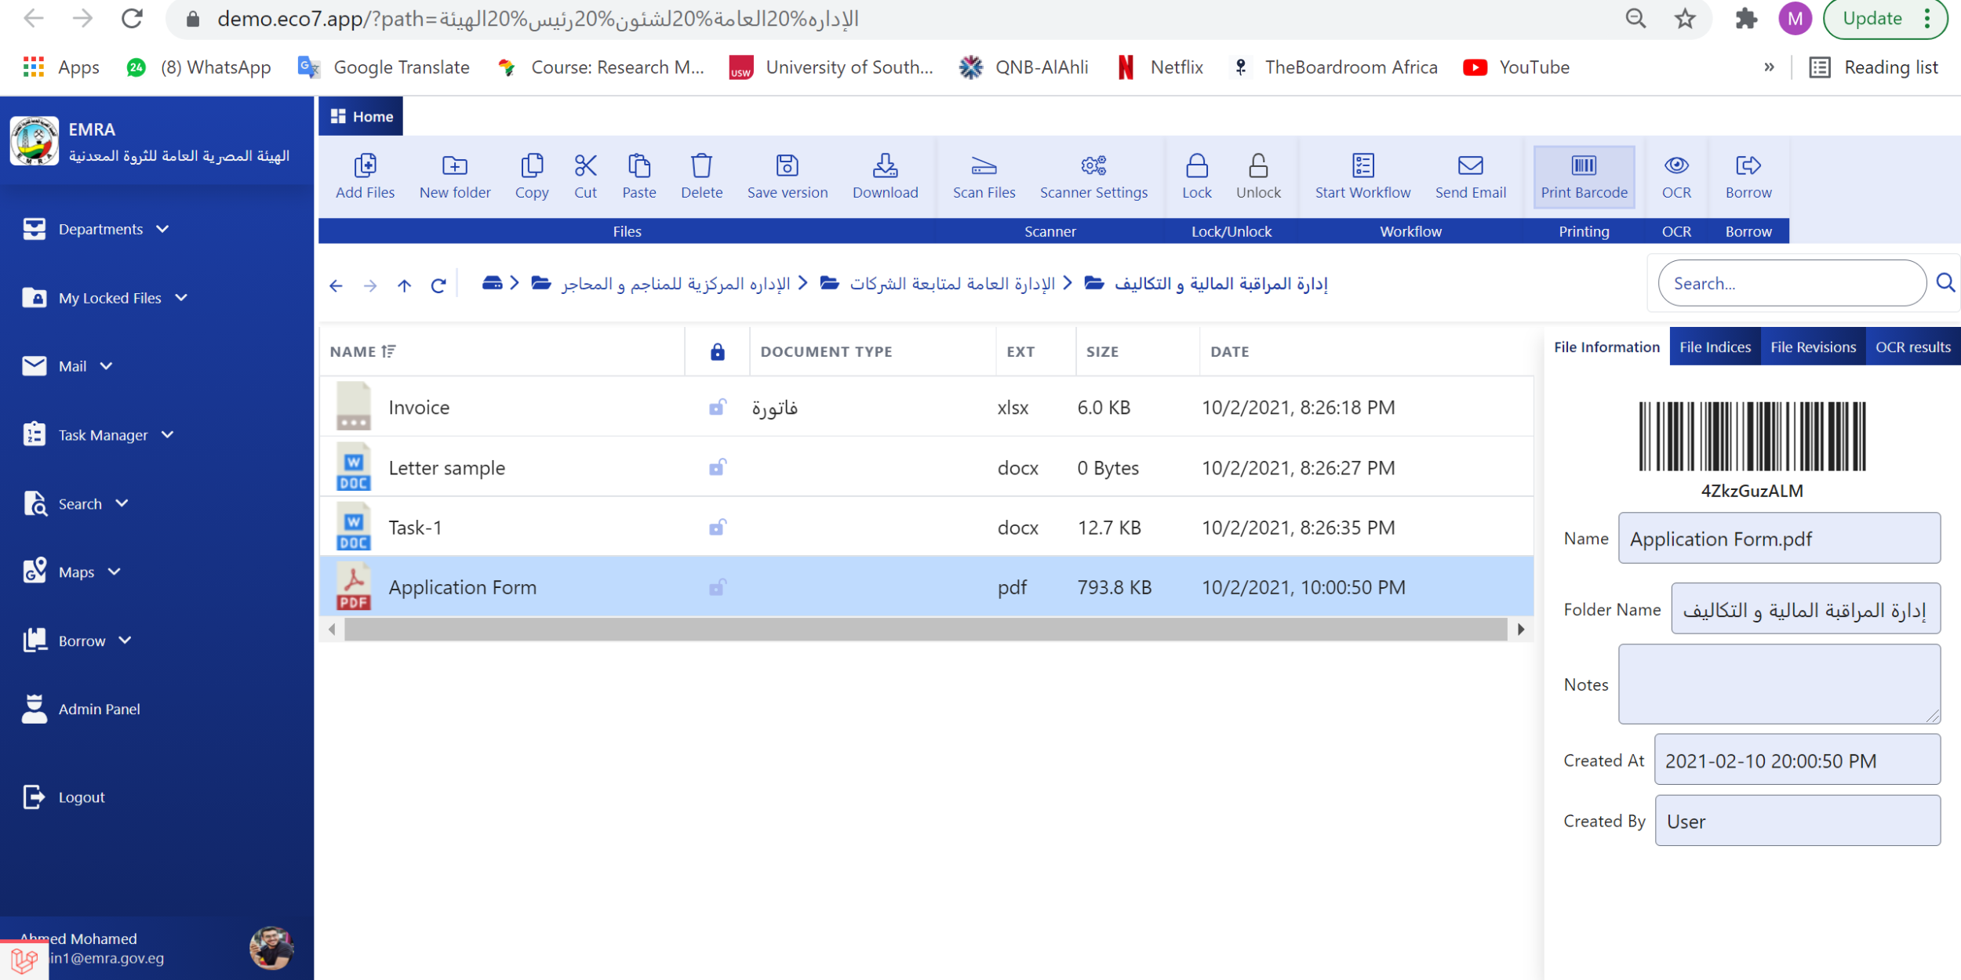This screenshot has height=980, width=1961.
Task: Switch to File Indices tab
Action: pyautogui.click(x=1715, y=347)
